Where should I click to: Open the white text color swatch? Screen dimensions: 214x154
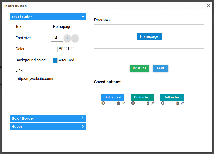coord(55,49)
